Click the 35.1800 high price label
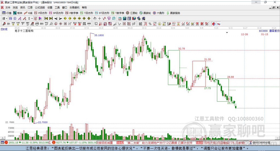The width and height of the screenshot is (280, 151). click(99, 35)
